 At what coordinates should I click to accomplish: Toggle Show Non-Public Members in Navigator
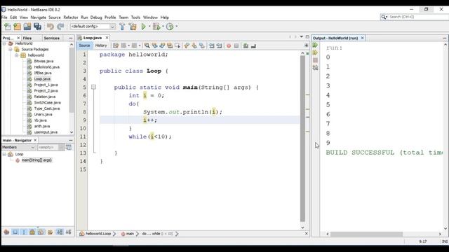32,232
